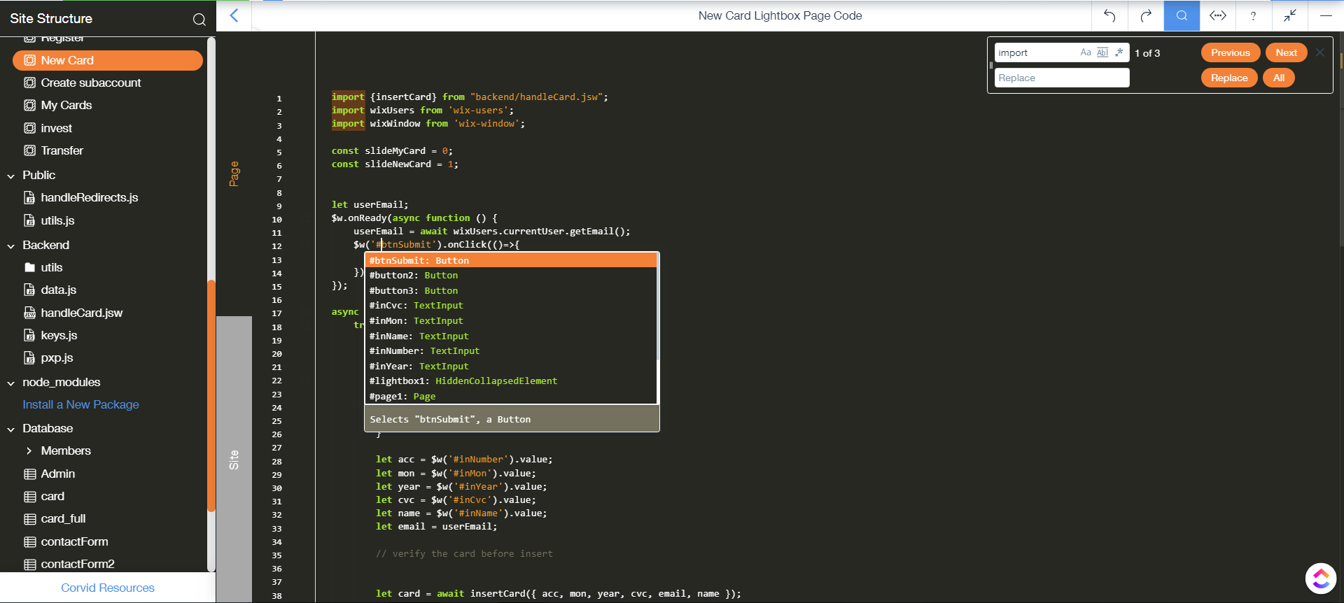Viewport: 1344px width, 603px height.
Task: Toggle the find-in-code search tool
Action: 1182,15
